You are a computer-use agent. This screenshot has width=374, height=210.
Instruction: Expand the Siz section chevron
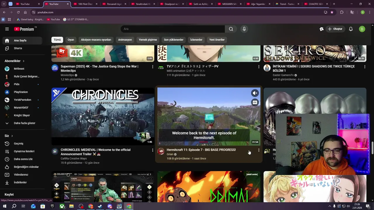12,136
